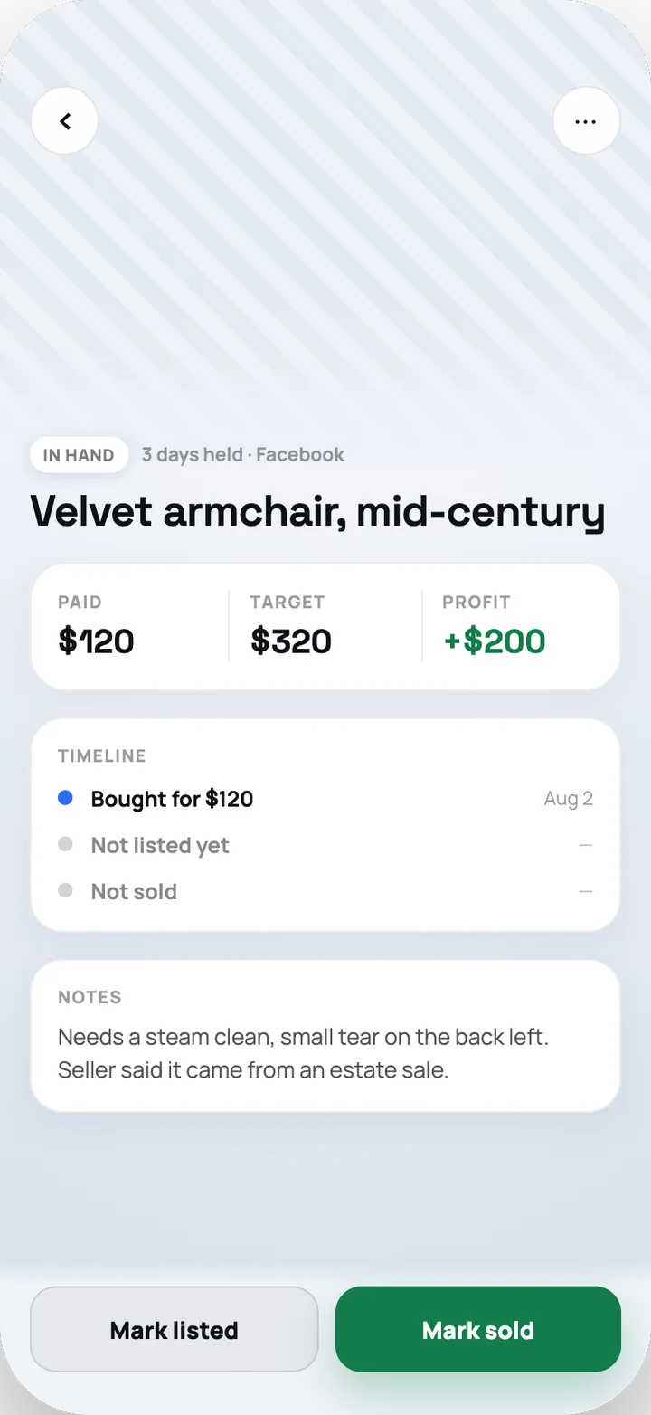
Task: Click the gray dot beside Not sold
Action: pyautogui.click(x=65, y=890)
